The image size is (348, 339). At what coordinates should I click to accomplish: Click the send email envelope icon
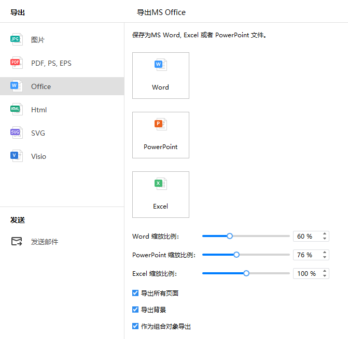click(x=17, y=241)
